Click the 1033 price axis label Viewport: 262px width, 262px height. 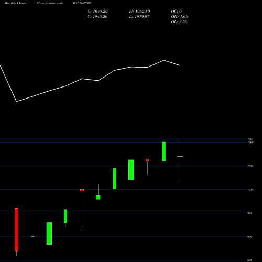tap(250, 166)
